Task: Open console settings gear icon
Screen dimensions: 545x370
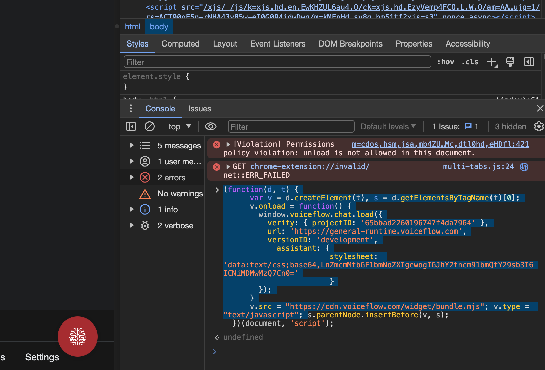Action: pos(539,126)
